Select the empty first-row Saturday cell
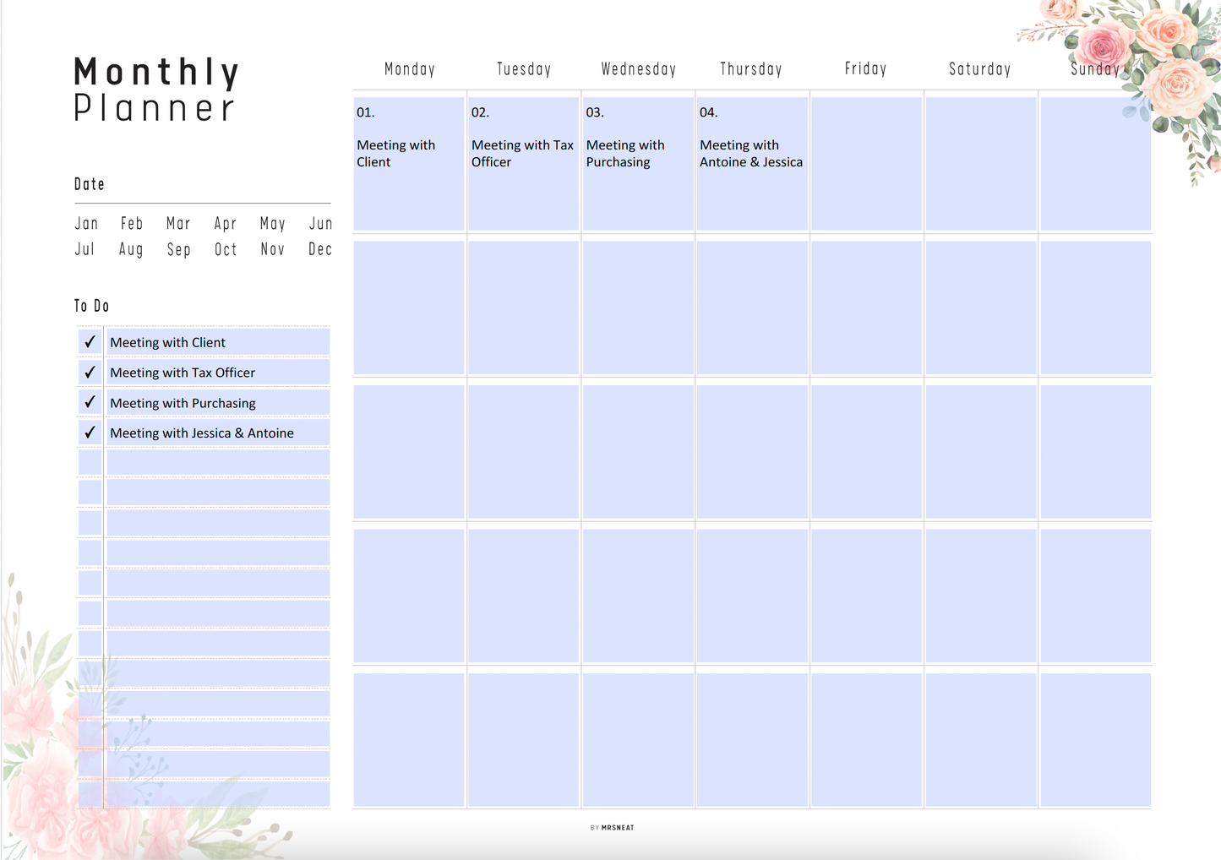Image resolution: width=1221 pixels, height=860 pixels. point(980,163)
